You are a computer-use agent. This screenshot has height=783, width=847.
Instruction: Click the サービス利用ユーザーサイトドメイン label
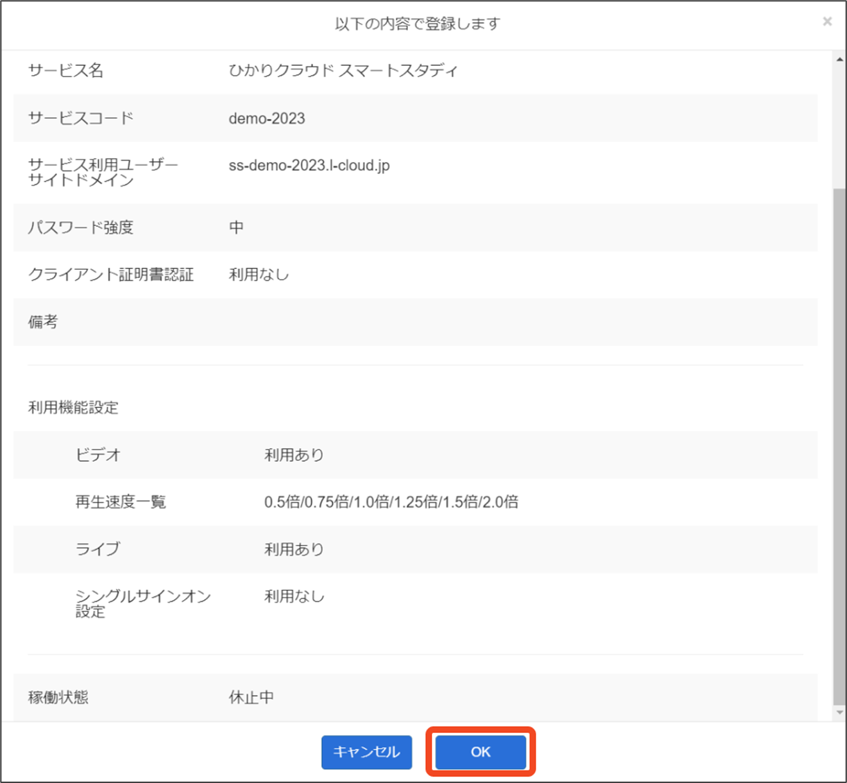(103, 172)
